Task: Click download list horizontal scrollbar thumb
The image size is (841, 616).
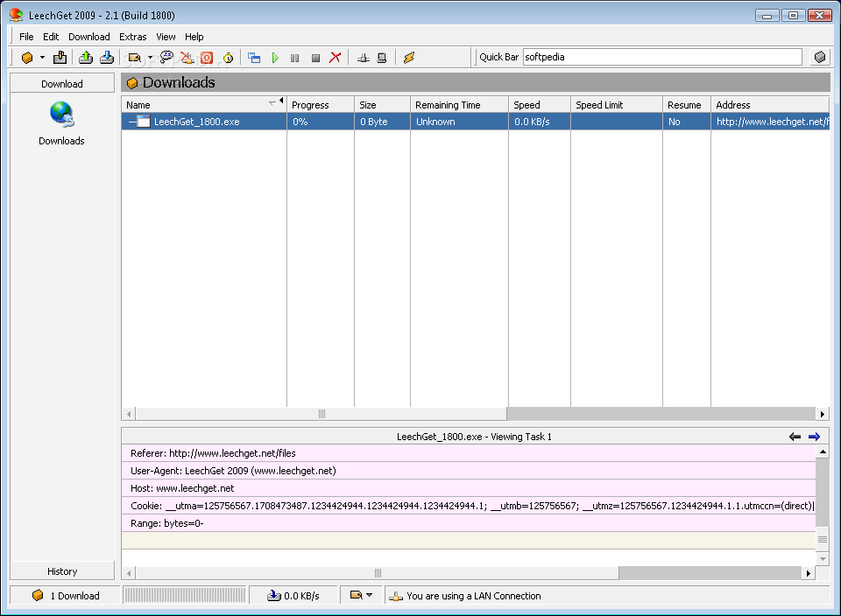Action: (322, 414)
